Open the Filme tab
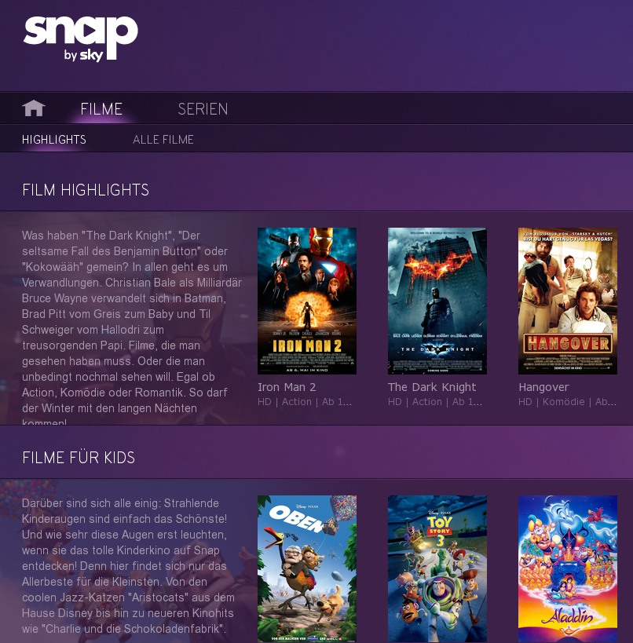The height and width of the screenshot is (643, 633). (x=101, y=109)
